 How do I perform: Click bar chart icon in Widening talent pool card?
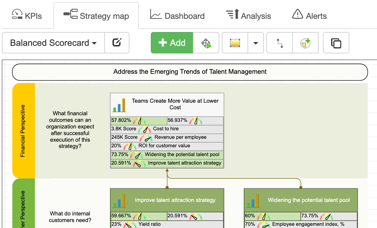(253, 200)
